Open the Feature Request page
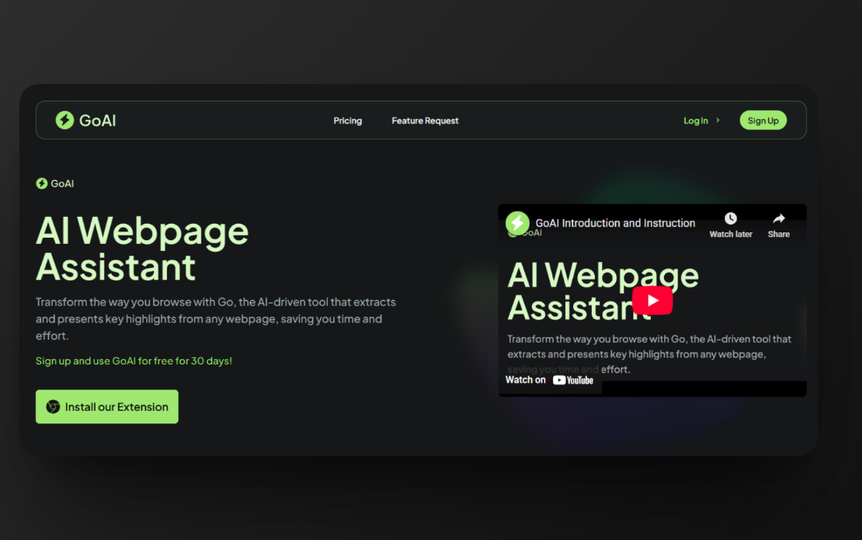The width and height of the screenshot is (862, 540). click(425, 120)
